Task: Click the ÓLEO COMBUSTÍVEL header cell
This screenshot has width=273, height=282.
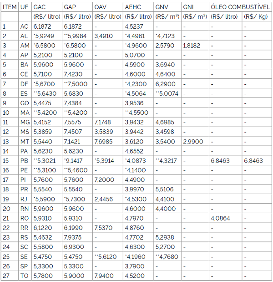Action: coord(239,7)
